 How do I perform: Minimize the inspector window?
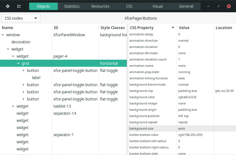point(208,6)
